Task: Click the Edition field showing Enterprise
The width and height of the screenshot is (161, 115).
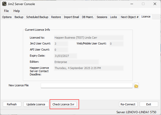Action: [x=76, y=62]
